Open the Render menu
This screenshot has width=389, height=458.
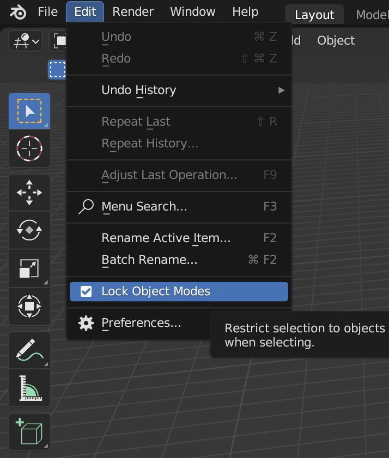click(133, 11)
